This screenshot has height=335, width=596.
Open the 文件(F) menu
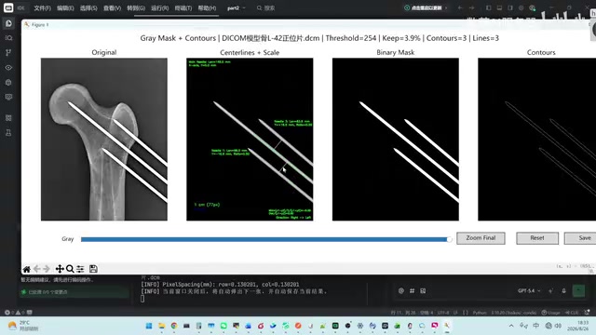(x=42, y=8)
